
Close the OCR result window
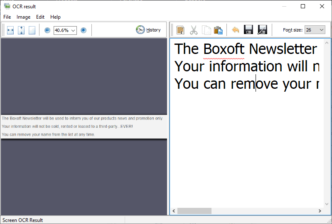coord(322,6)
